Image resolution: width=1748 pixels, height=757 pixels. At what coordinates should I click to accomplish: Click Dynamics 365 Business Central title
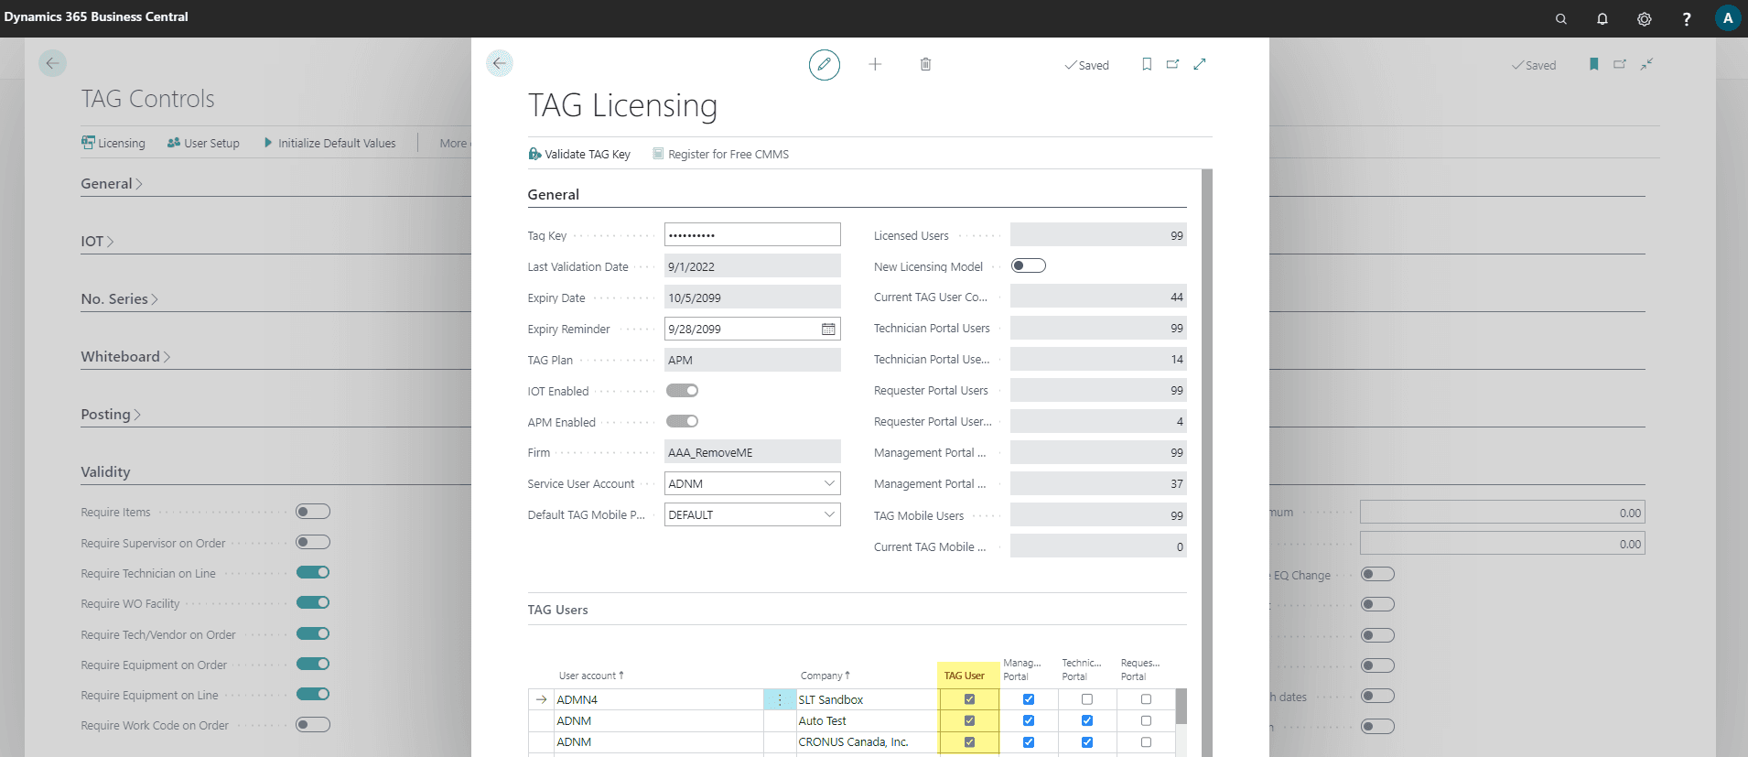(96, 16)
